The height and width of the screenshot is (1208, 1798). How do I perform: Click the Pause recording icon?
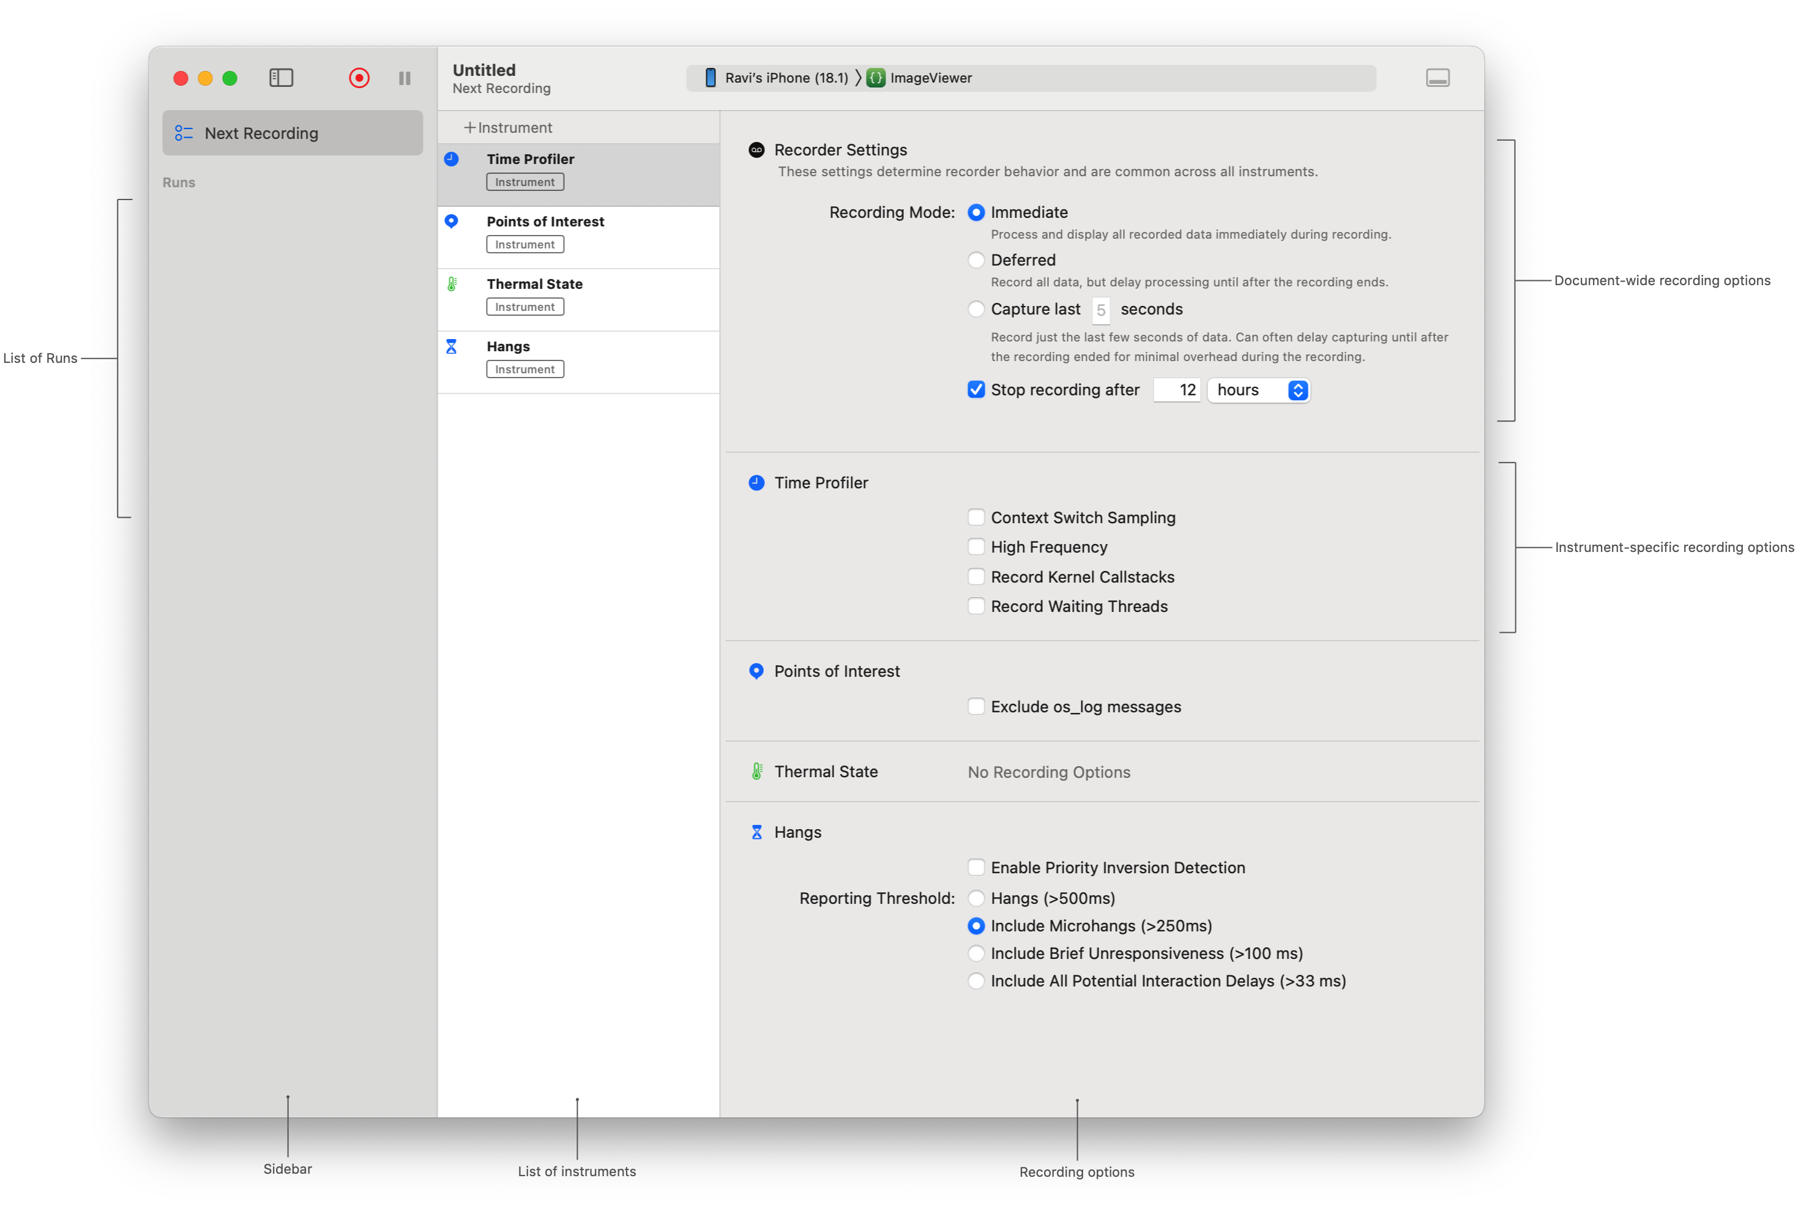[x=405, y=78]
